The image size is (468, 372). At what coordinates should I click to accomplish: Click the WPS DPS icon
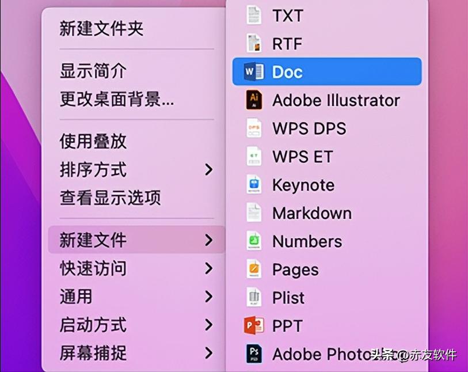254,128
